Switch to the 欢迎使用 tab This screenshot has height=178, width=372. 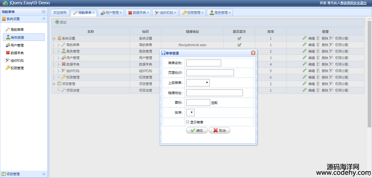[60, 13]
